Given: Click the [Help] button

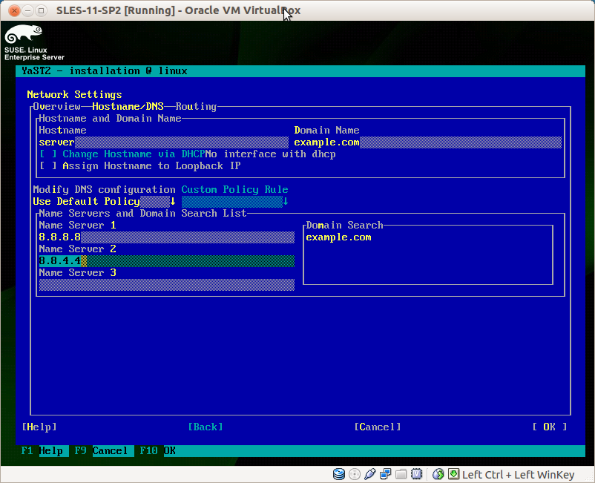Looking at the screenshot, I should pos(39,427).
